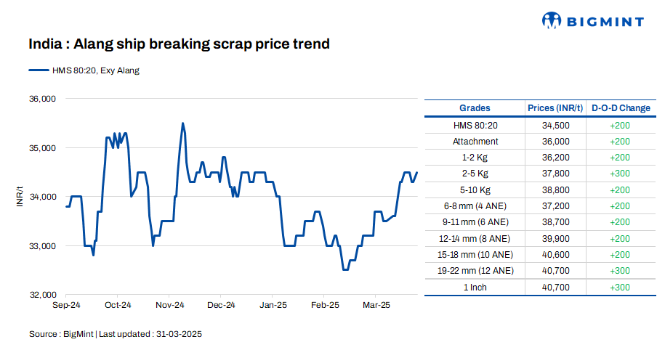The height and width of the screenshot is (342, 657).
Task: Click the 37,800 price for 2-5 Kg
Action: [555, 174]
